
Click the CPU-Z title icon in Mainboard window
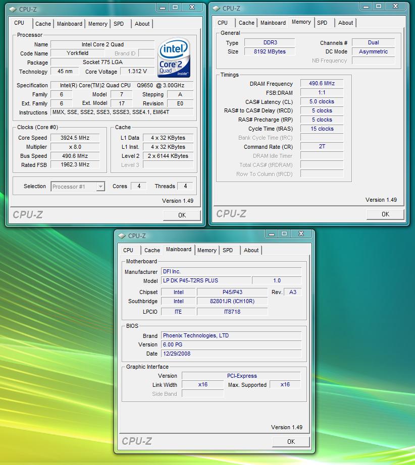point(122,236)
